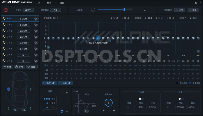Mute CH-2 with its speaker icon
This screenshot has height=116, width=203.
click(x=36, y=25)
